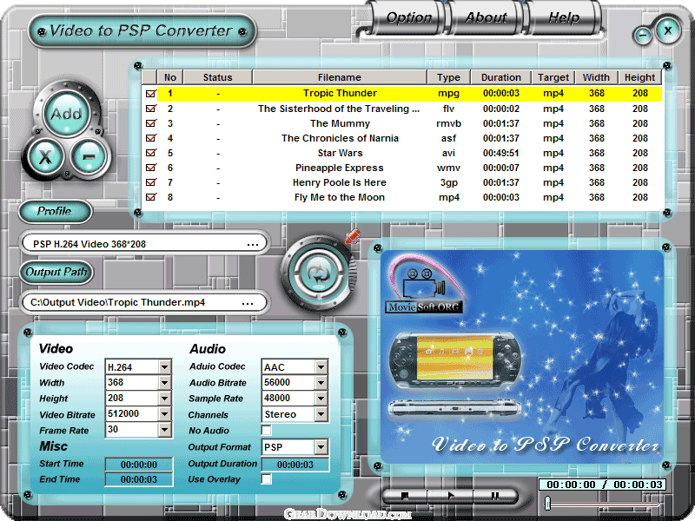Image resolution: width=695 pixels, height=521 pixels.
Task: Open the Channels dropdown showing Stereo
Action: pyautogui.click(x=321, y=414)
